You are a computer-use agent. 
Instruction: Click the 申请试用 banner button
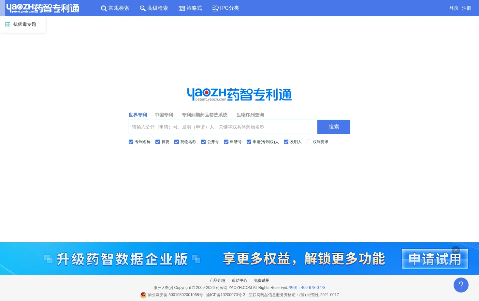pyautogui.click(x=435, y=259)
